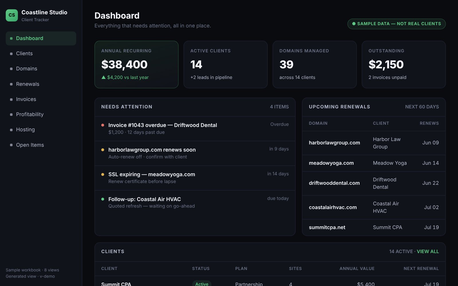The height and width of the screenshot is (286, 458).
Task: Click the NEXT 60 DAYS label
Action: point(422,107)
